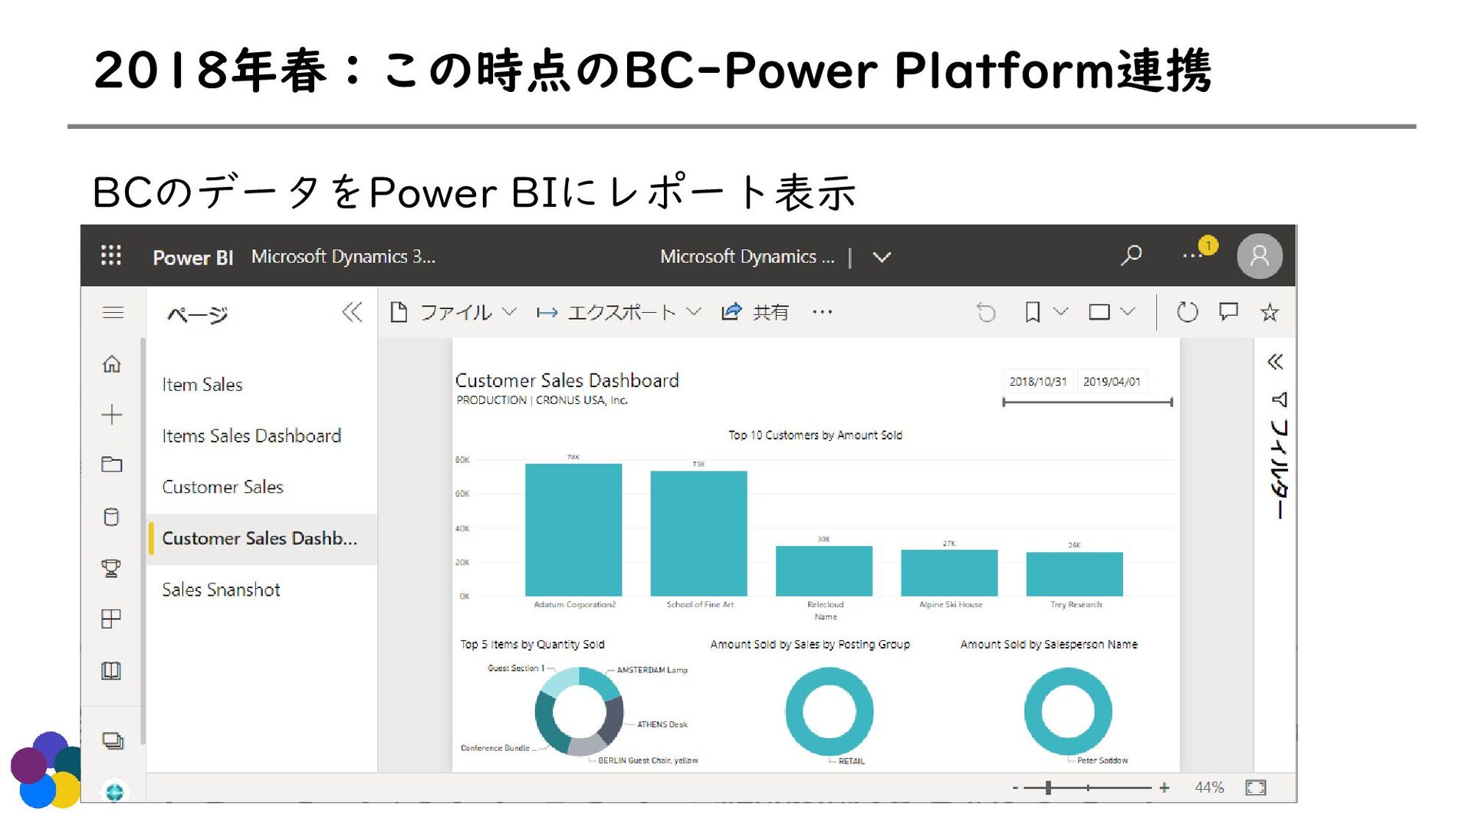Open Learn book icon
The width and height of the screenshot is (1472, 828).
pos(111,671)
